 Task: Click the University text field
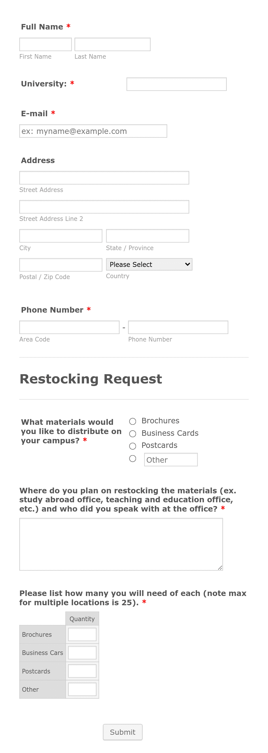[x=176, y=84]
